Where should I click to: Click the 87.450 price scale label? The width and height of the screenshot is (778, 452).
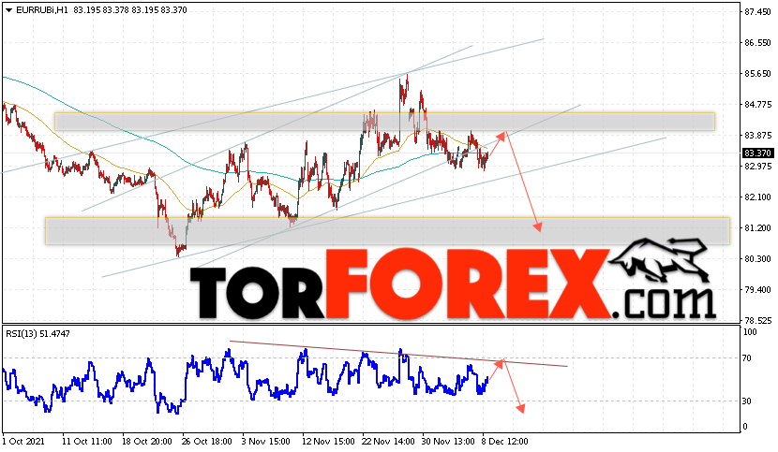point(757,12)
